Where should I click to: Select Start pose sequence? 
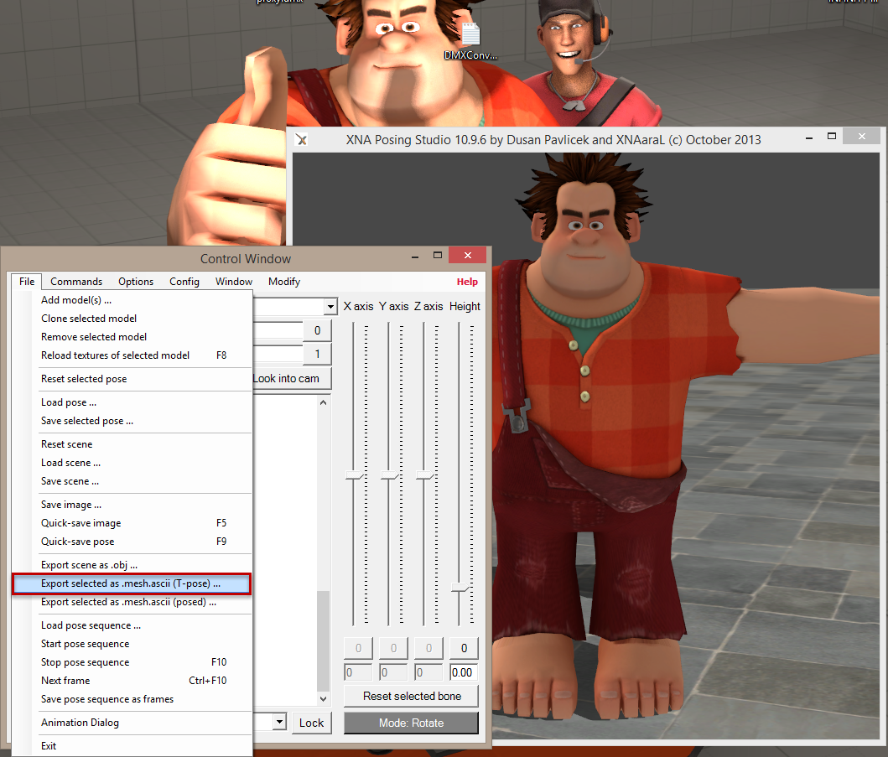(x=132, y=644)
